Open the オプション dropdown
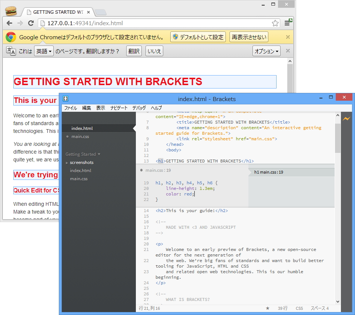355x315 pixels. 266,51
